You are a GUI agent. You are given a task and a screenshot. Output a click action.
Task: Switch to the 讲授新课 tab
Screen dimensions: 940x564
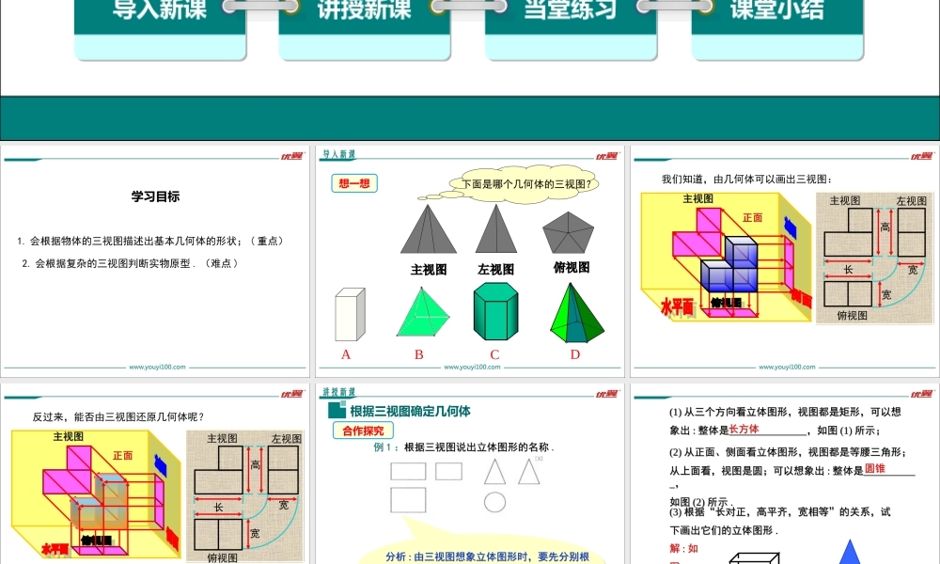[x=365, y=11]
